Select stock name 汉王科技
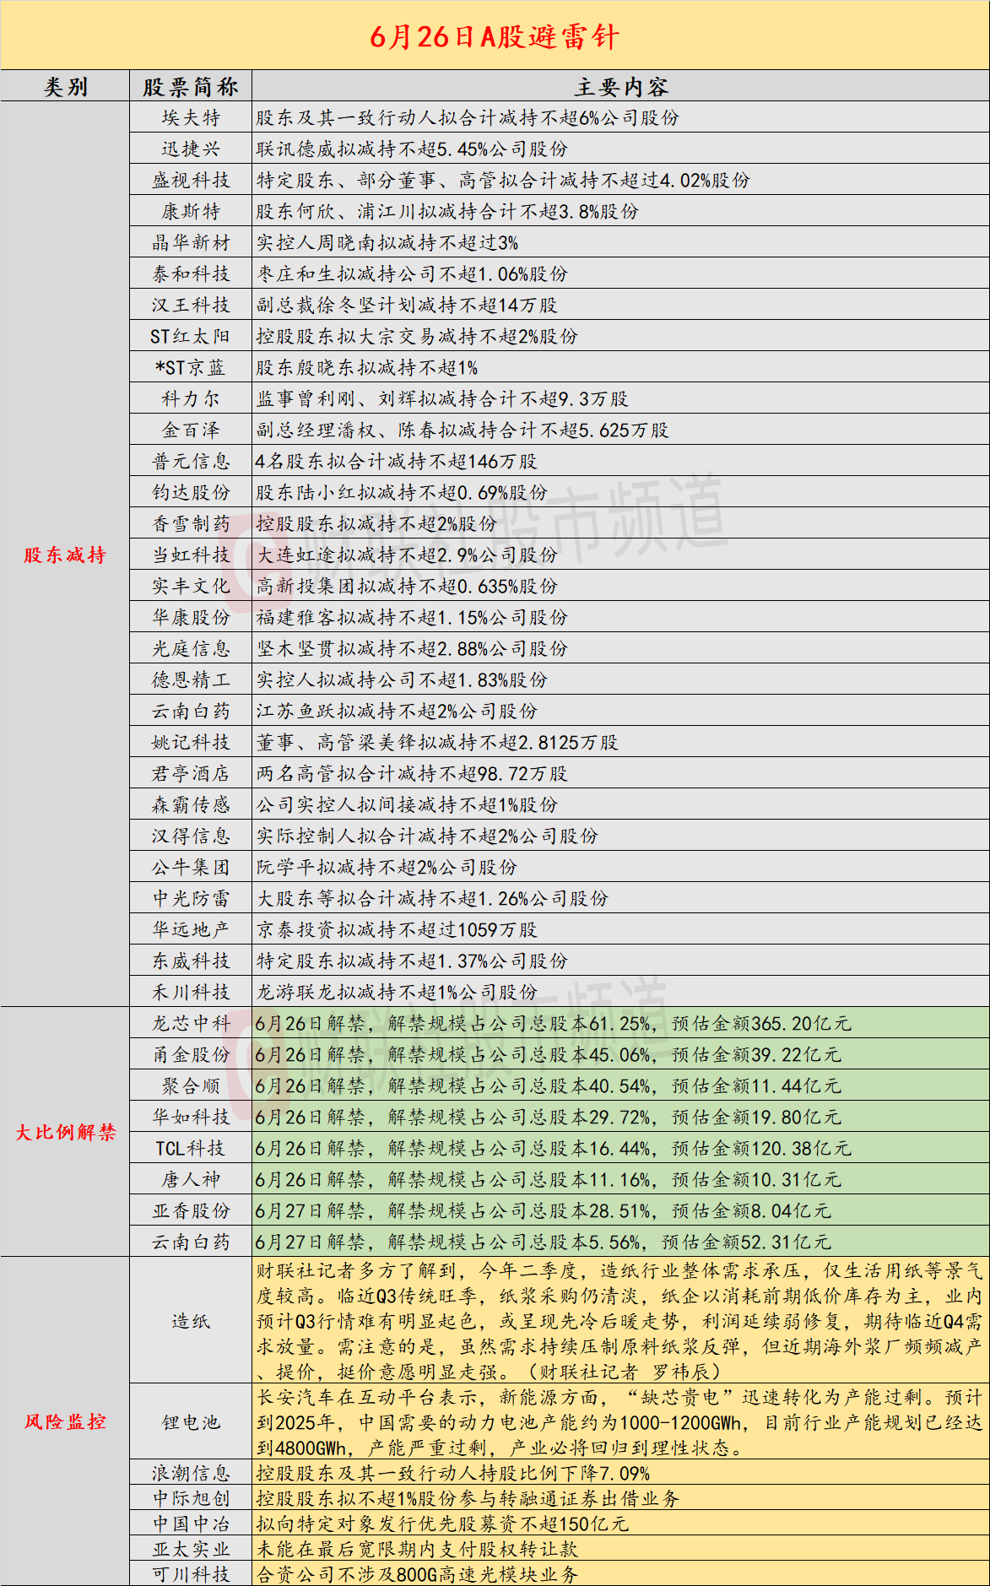 [x=191, y=305]
